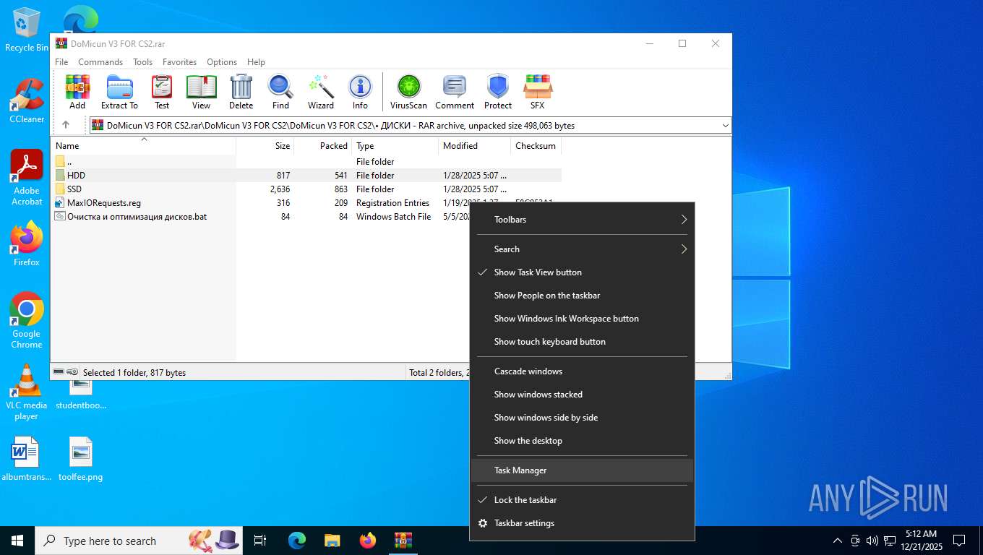
Task: Select the HDD folder row
Action: coord(306,176)
